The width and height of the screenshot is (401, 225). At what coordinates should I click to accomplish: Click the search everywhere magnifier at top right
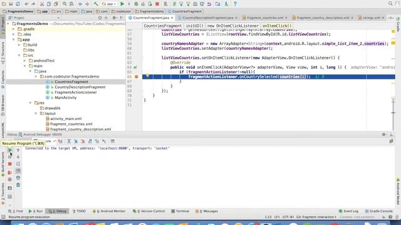390,4
